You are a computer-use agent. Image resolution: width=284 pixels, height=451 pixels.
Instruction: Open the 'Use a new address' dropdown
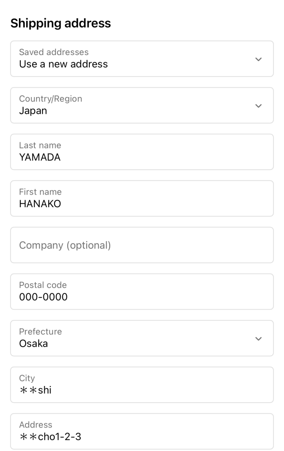pyautogui.click(x=142, y=59)
